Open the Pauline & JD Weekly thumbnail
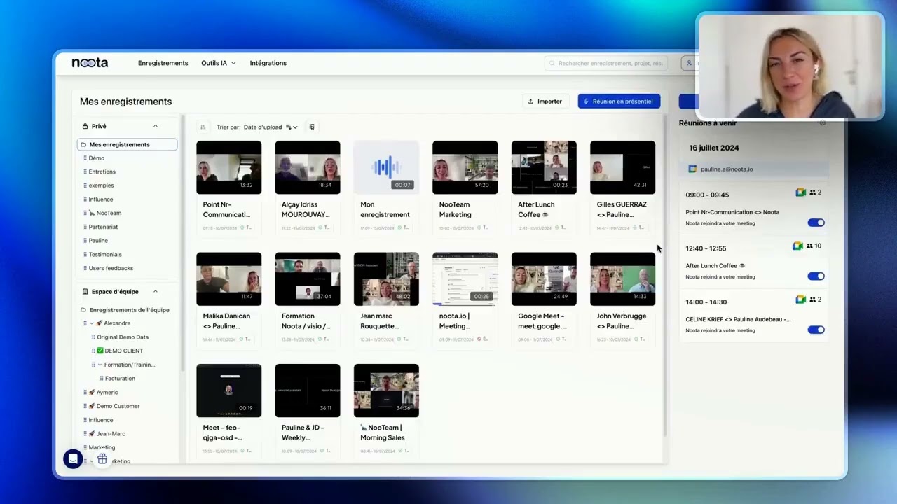This screenshot has height=504, width=897. tap(308, 391)
